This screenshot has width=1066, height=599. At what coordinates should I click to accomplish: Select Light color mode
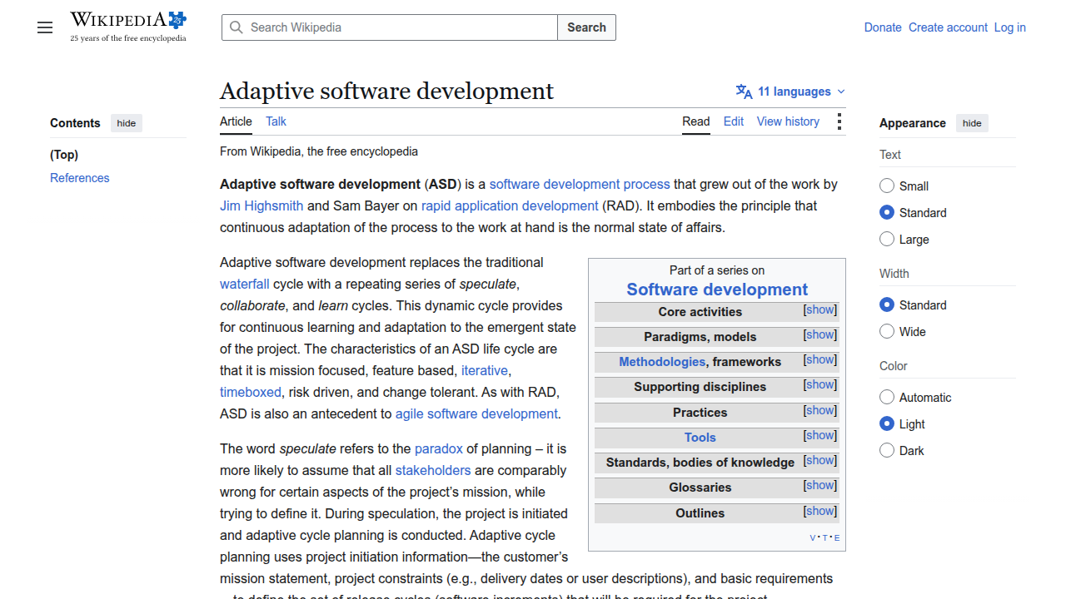pos(887,423)
